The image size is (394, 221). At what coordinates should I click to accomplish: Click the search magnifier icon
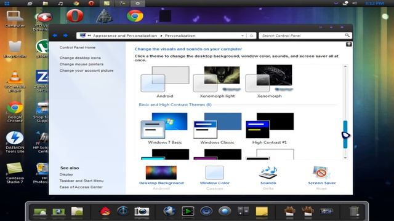point(347,36)
